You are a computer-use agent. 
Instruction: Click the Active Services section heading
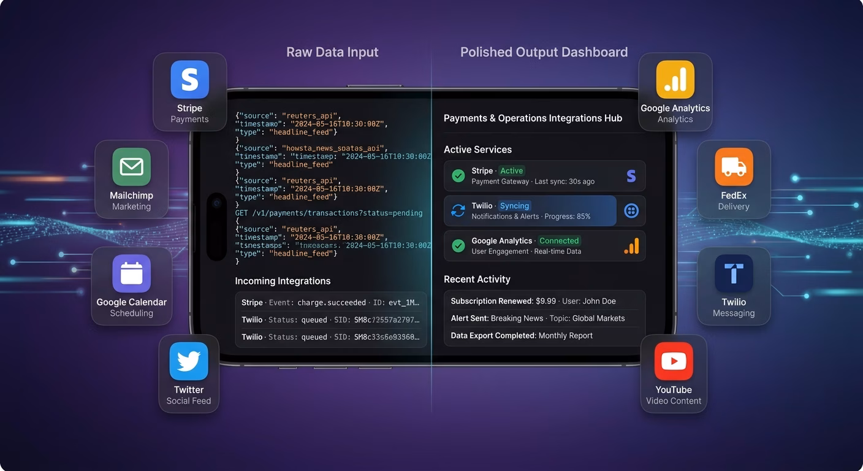477,150
